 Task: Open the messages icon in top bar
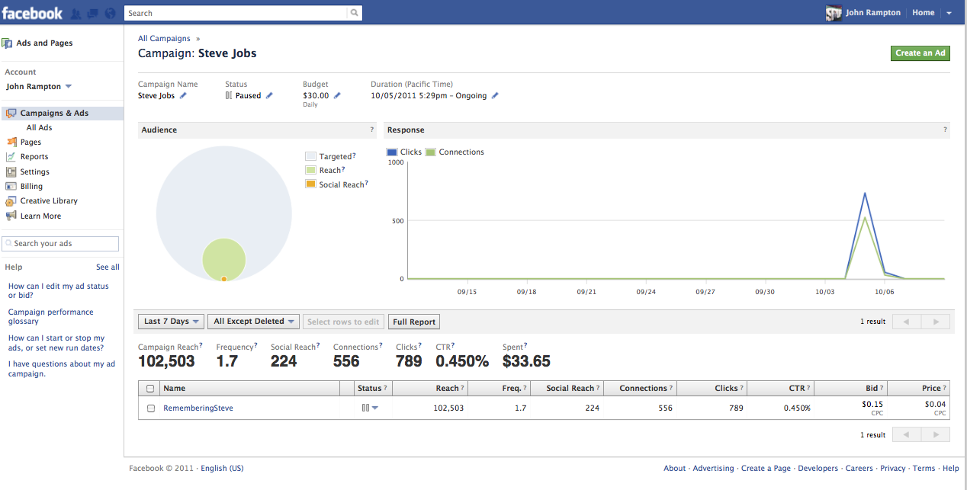pyautogui.click(x=93, y=13)
